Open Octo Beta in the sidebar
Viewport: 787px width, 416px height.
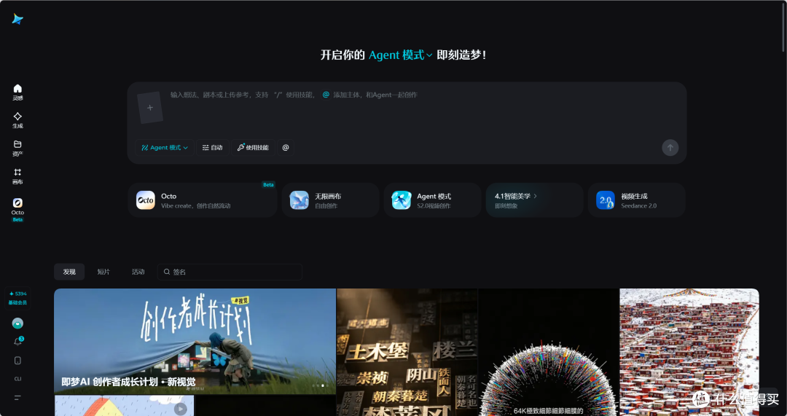[x=17, y=209]
